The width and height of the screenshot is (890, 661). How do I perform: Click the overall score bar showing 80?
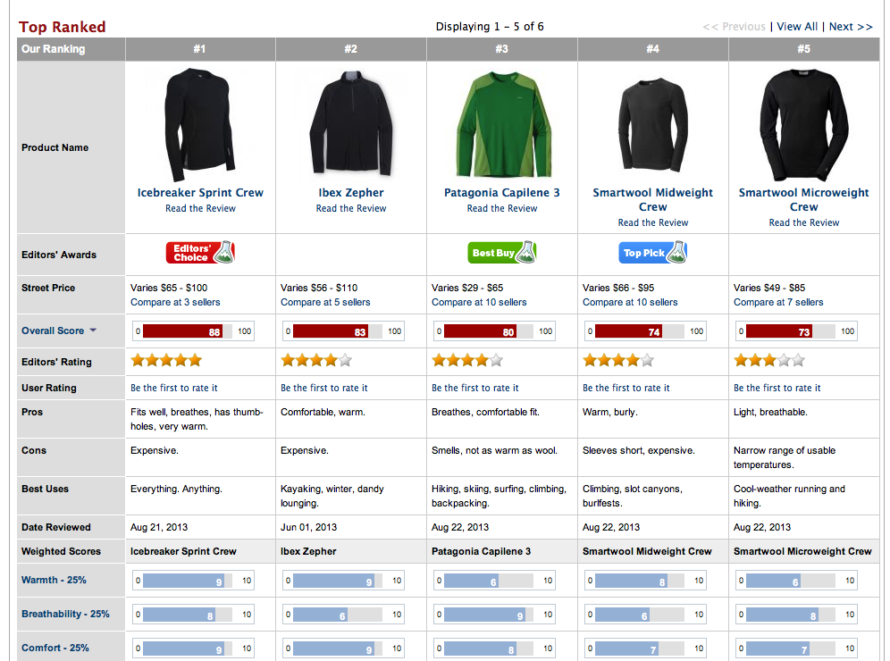(494, 331)
